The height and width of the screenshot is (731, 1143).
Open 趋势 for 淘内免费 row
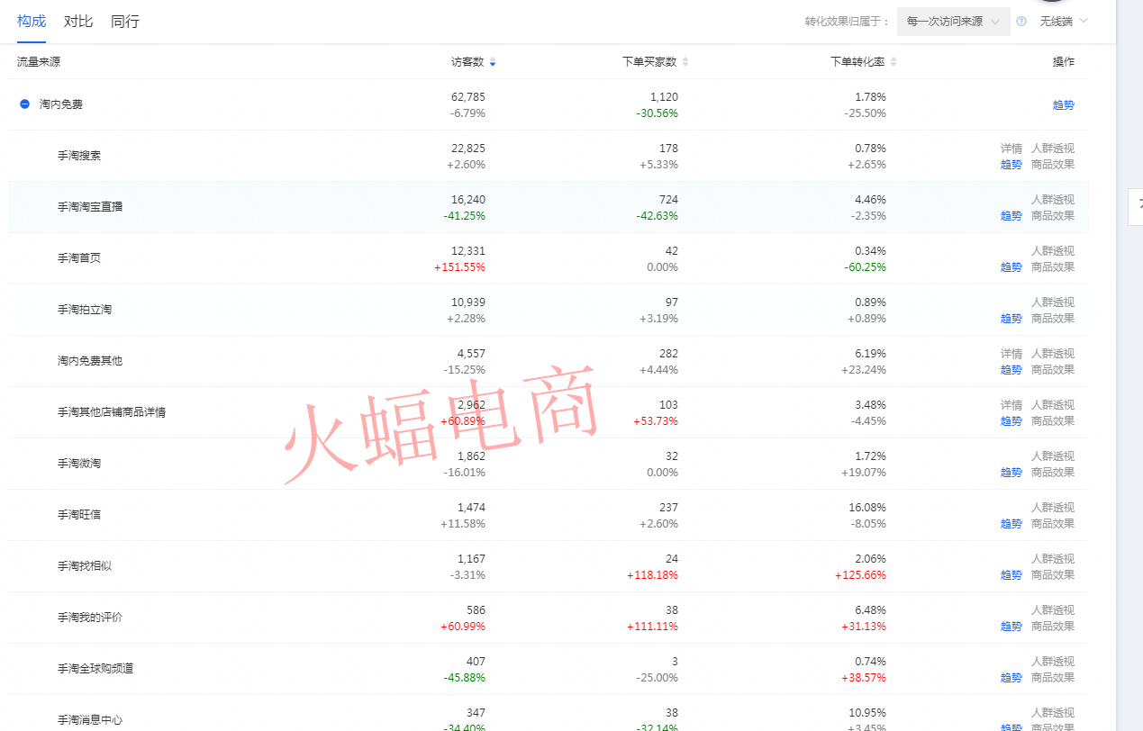[1063, 104]
